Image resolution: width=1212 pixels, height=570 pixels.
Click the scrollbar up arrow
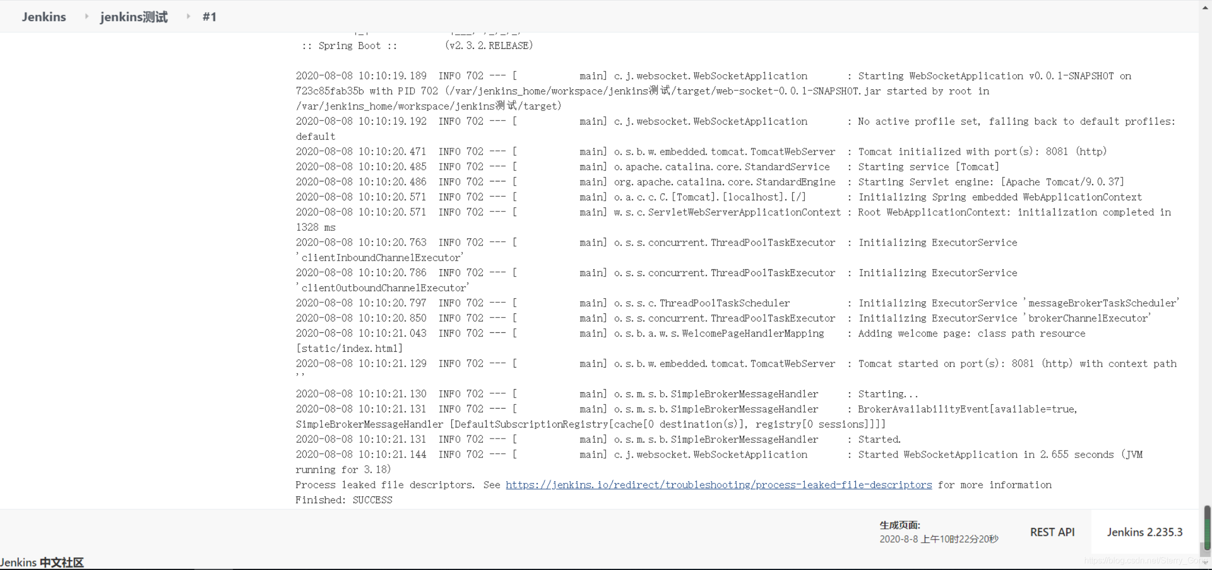pos(1205,7)
